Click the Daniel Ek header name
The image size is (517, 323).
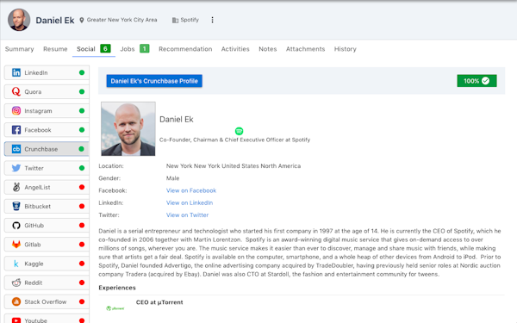pyautogui.click(x=55, y=21)
